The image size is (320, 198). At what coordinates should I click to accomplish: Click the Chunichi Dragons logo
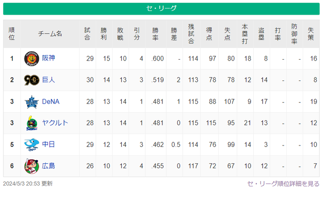(x=32, y=145)
